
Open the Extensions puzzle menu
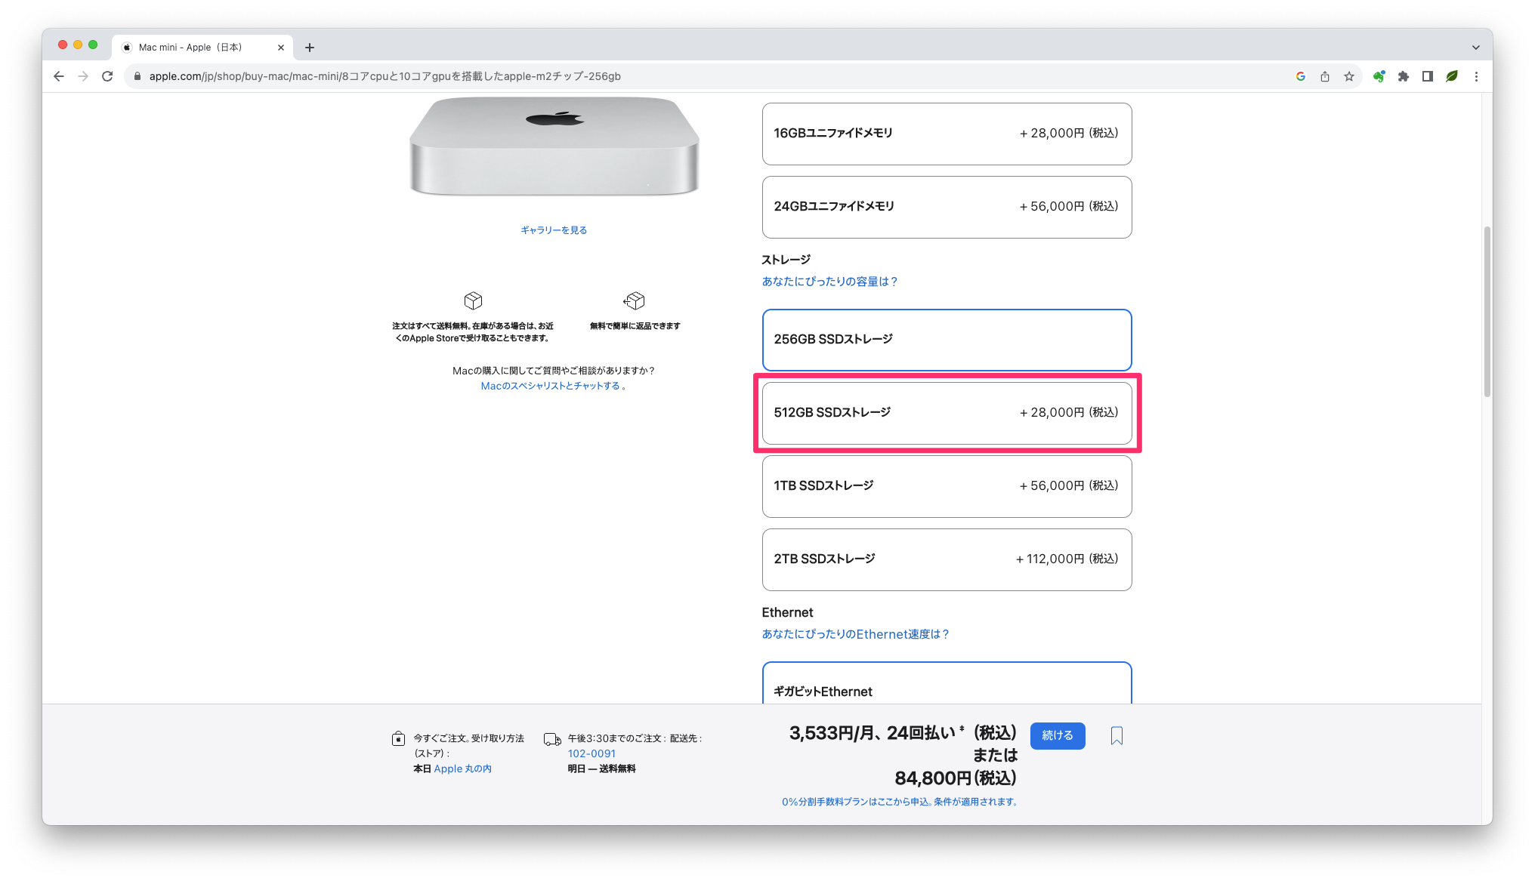coord(1403,76)
